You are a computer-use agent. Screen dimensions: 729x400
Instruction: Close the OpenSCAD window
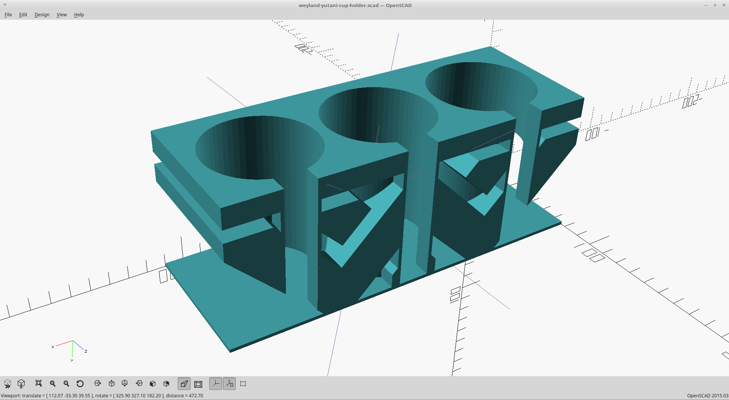point(724,5)
